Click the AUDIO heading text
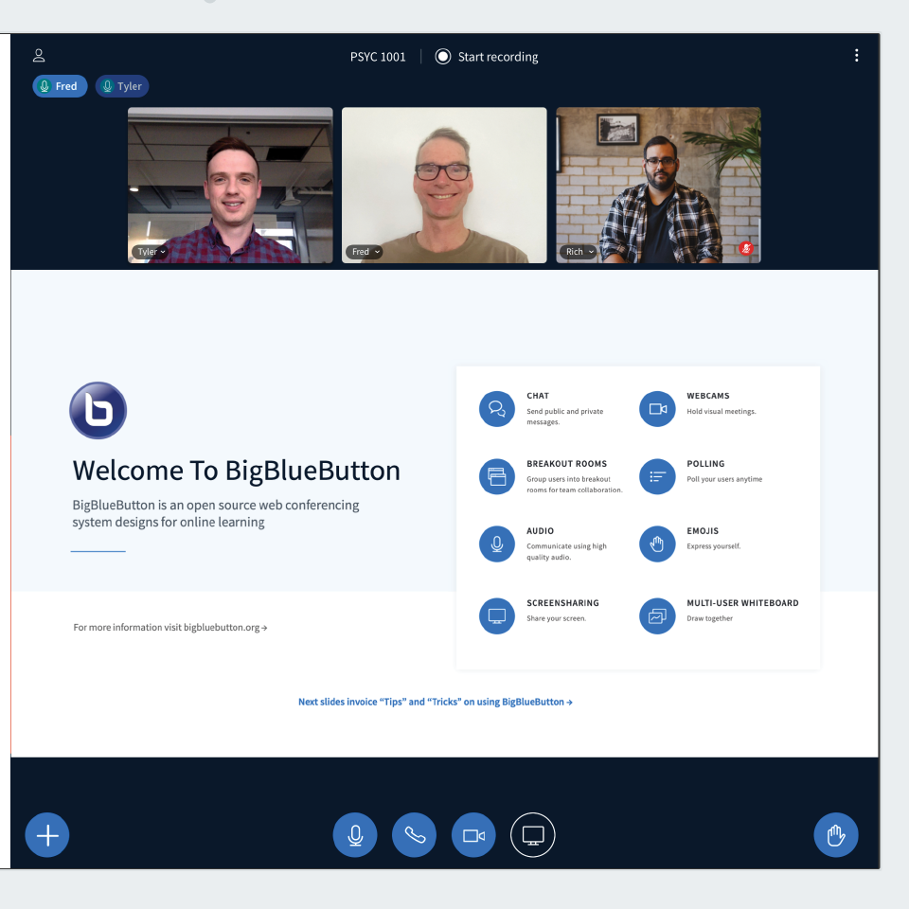 (540, 531)
